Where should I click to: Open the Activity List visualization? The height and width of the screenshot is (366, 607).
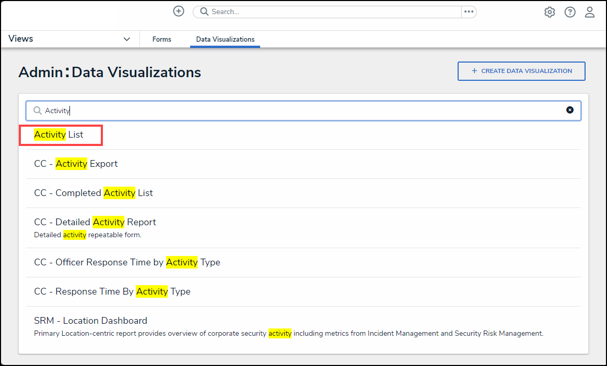point(59,135)
